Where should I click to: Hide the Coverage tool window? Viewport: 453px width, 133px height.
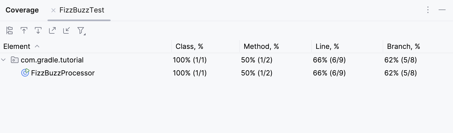point(442,10)
